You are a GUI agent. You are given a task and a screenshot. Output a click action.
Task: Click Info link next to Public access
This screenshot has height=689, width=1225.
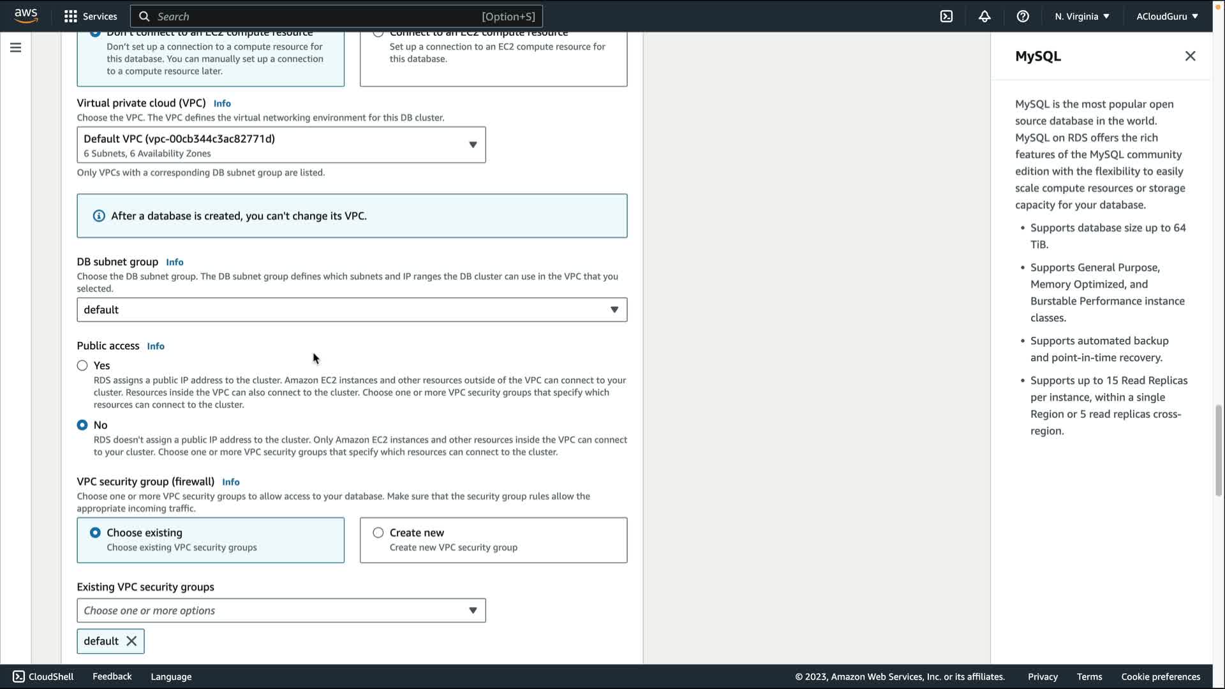pos(156,346)
